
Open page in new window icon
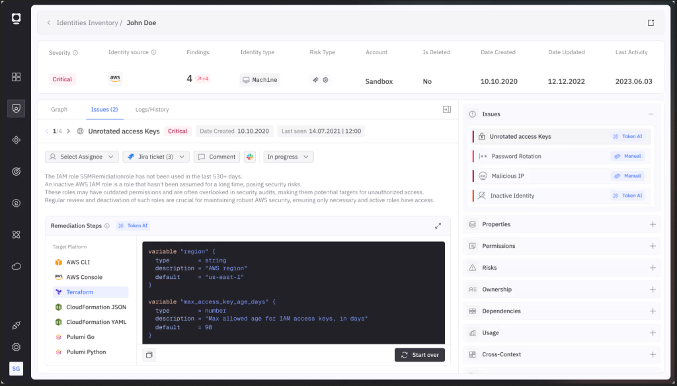point(651,22)
